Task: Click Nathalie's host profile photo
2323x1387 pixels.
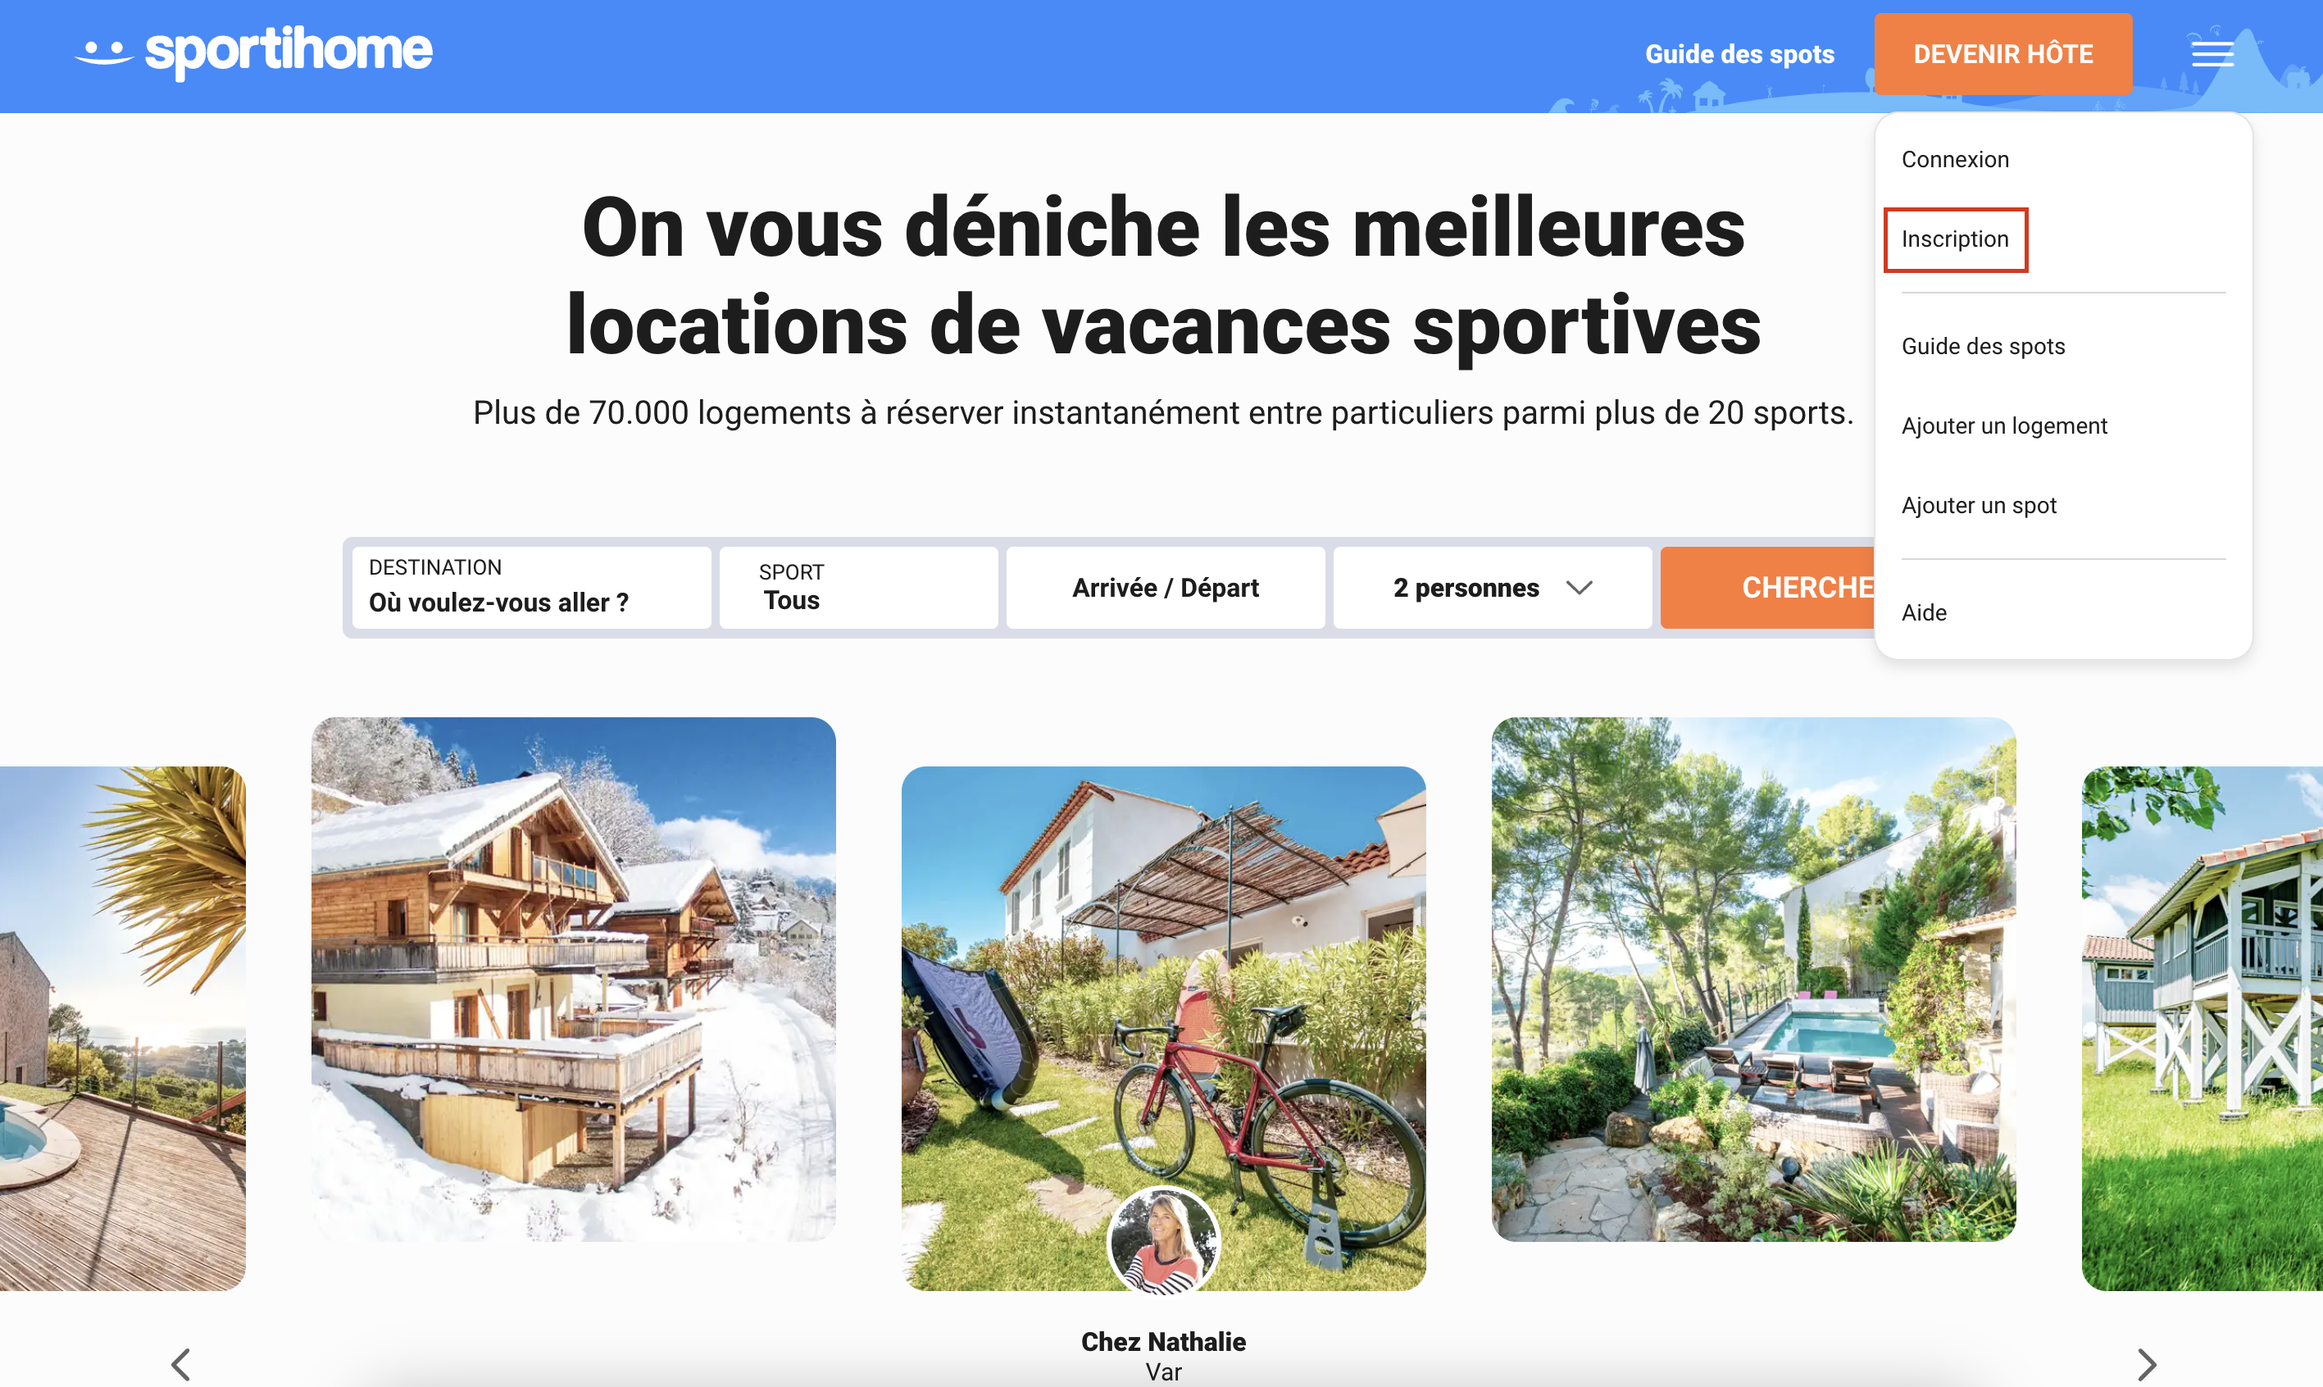Action: tap(1163, 1240)
